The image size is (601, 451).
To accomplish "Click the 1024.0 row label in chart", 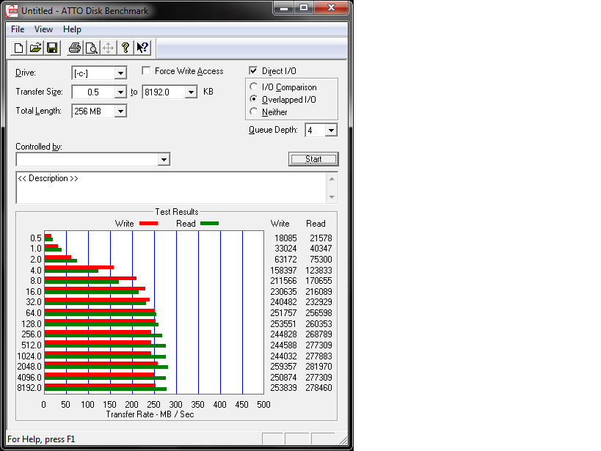I will tap(29, 356).
